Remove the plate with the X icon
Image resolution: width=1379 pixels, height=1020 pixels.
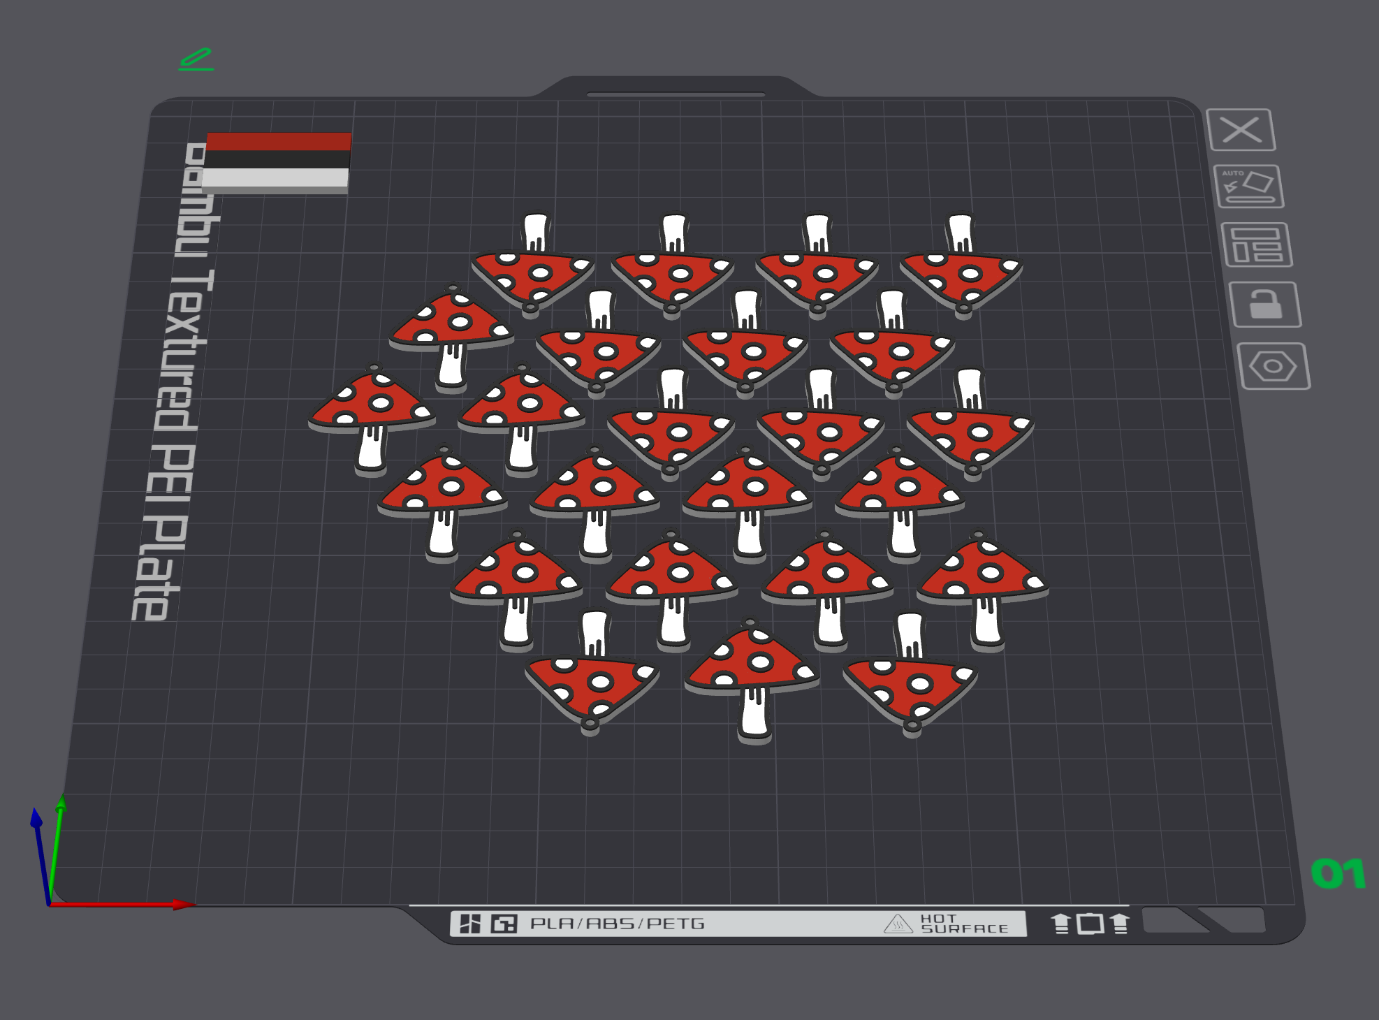pos(1241,130)
